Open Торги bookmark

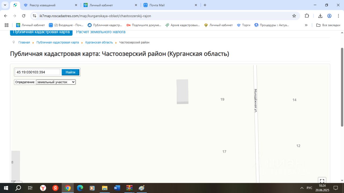point(243,25)
